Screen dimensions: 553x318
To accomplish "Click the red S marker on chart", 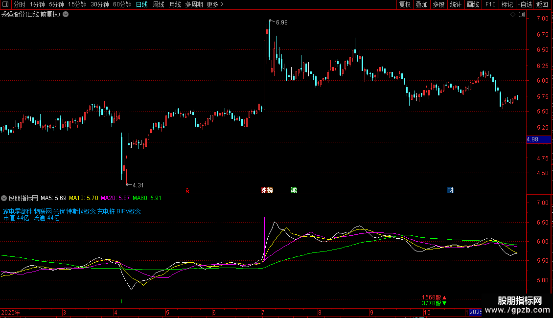I will coord(187,191).
